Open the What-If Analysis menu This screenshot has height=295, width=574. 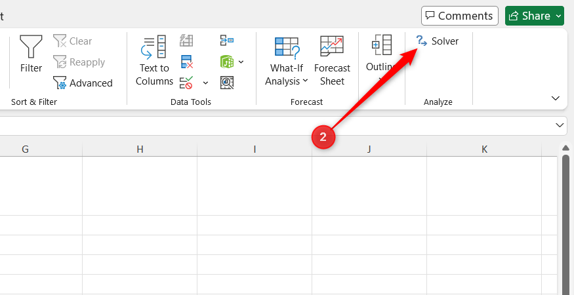[x=287, y=61]
